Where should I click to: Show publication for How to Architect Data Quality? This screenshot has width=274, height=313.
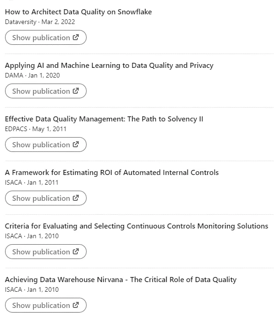coord(46,37)
